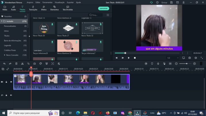206x116 pixels.
Task: Click the voiceover microphone icon
Action: click(158, 64)
